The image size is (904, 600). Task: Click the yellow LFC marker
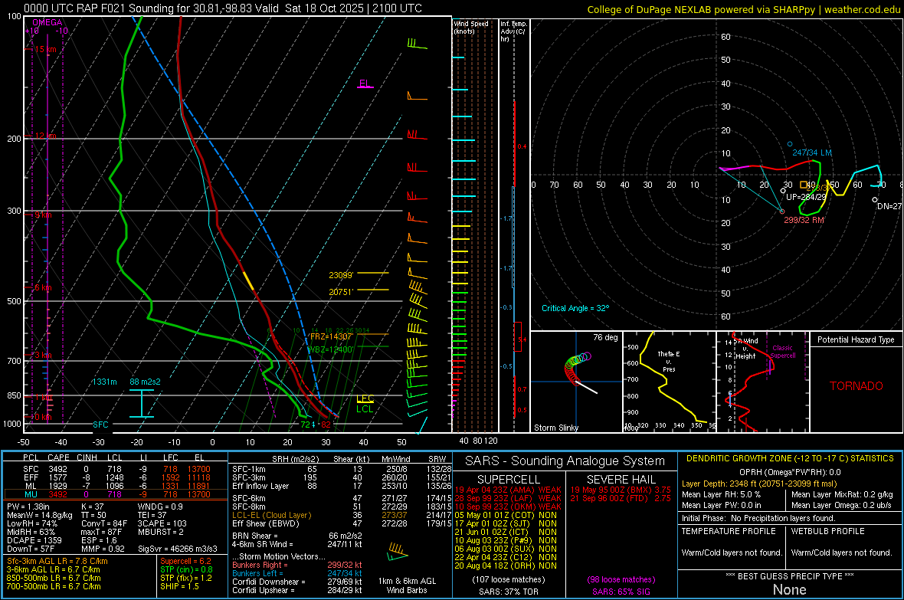tap(365, 398)
